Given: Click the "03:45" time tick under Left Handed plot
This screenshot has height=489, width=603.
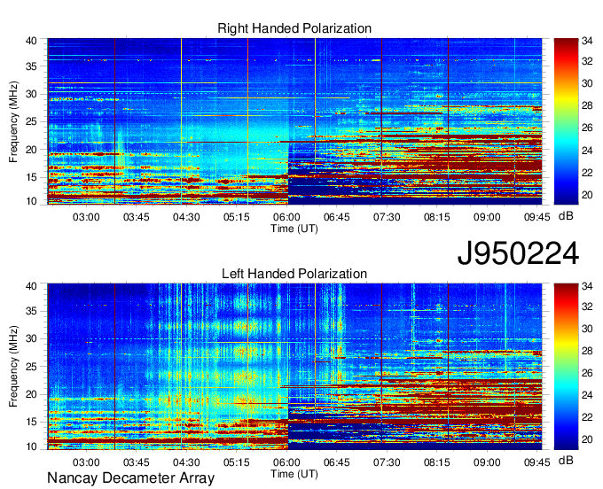Looking at the screenshot, I should pos(137,462).
